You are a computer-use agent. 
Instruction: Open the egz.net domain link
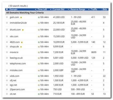[13, 85]
